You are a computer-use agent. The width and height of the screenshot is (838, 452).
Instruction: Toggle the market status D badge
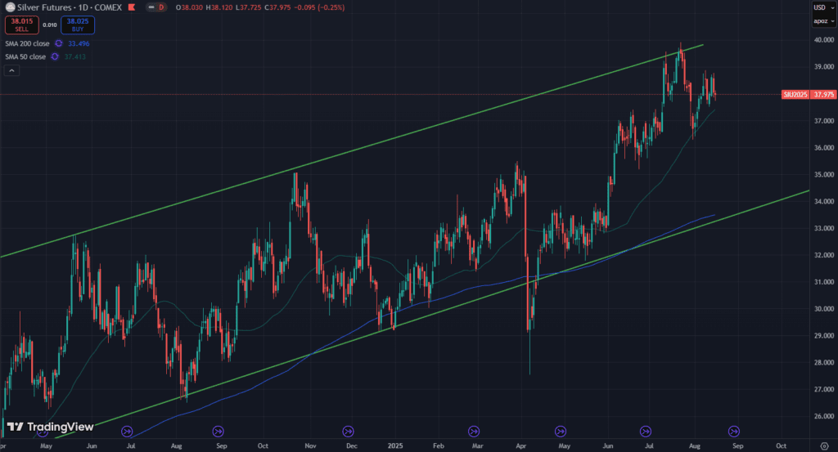point(161,7)
